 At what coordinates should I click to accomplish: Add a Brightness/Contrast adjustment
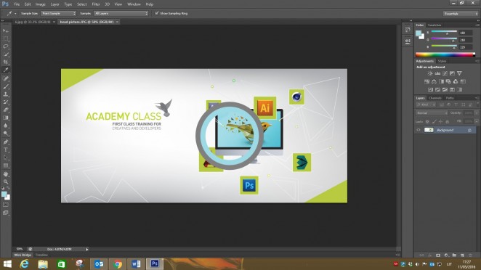point(430,73)
